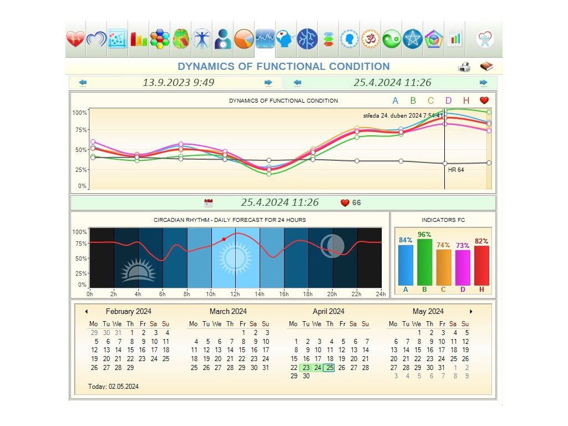
Task: Select March 15 in the calendar
Action: 242,350
